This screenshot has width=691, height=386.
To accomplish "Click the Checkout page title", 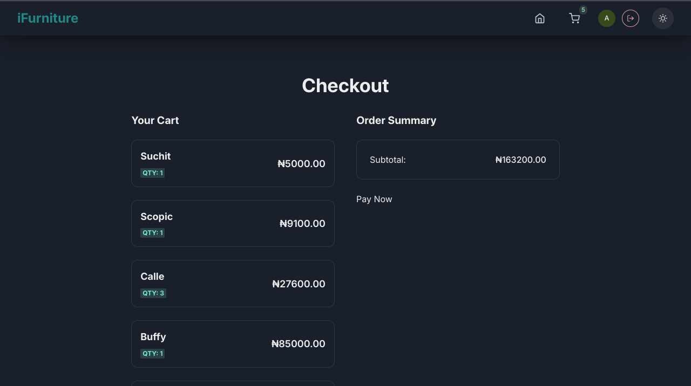I will click(x=345, y=86).
